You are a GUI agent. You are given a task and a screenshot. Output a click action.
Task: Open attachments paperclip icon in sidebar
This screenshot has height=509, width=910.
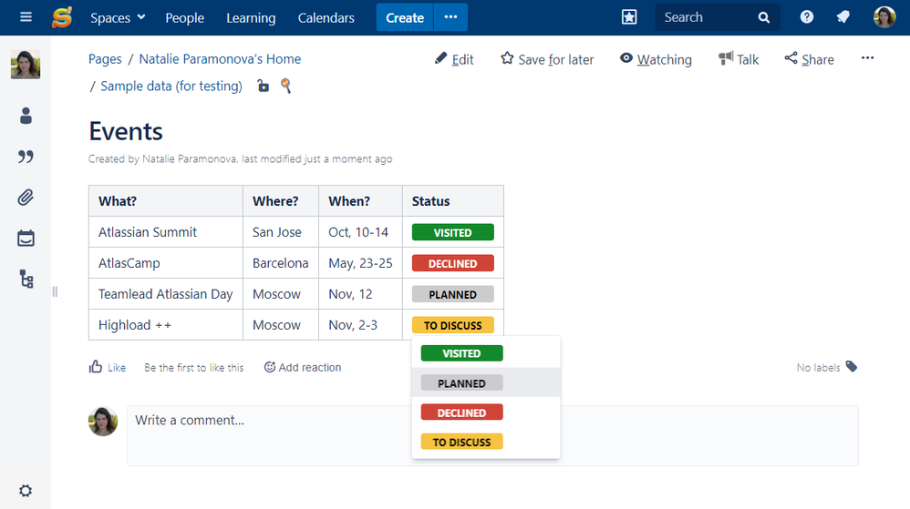tap(26, 198)
